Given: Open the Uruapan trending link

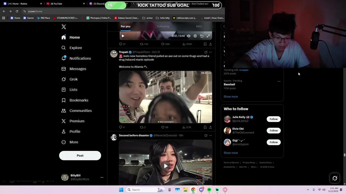Looking at the screenshot, I should coord(244,70).
